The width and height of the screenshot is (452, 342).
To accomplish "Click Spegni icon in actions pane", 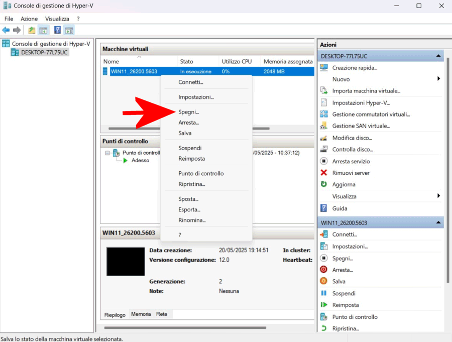I will click(324, 258).
